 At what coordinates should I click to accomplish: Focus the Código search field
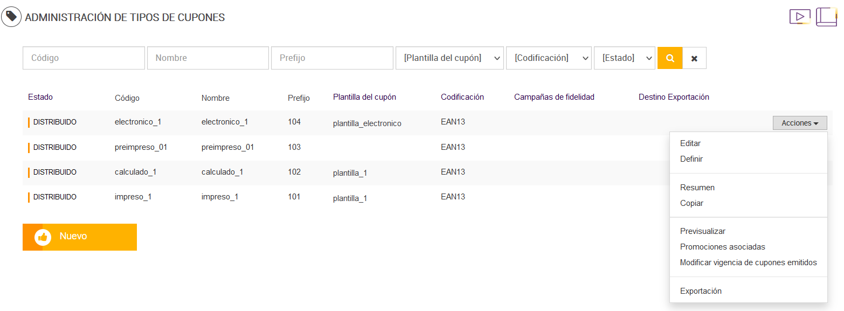click(x=84, y=58)
